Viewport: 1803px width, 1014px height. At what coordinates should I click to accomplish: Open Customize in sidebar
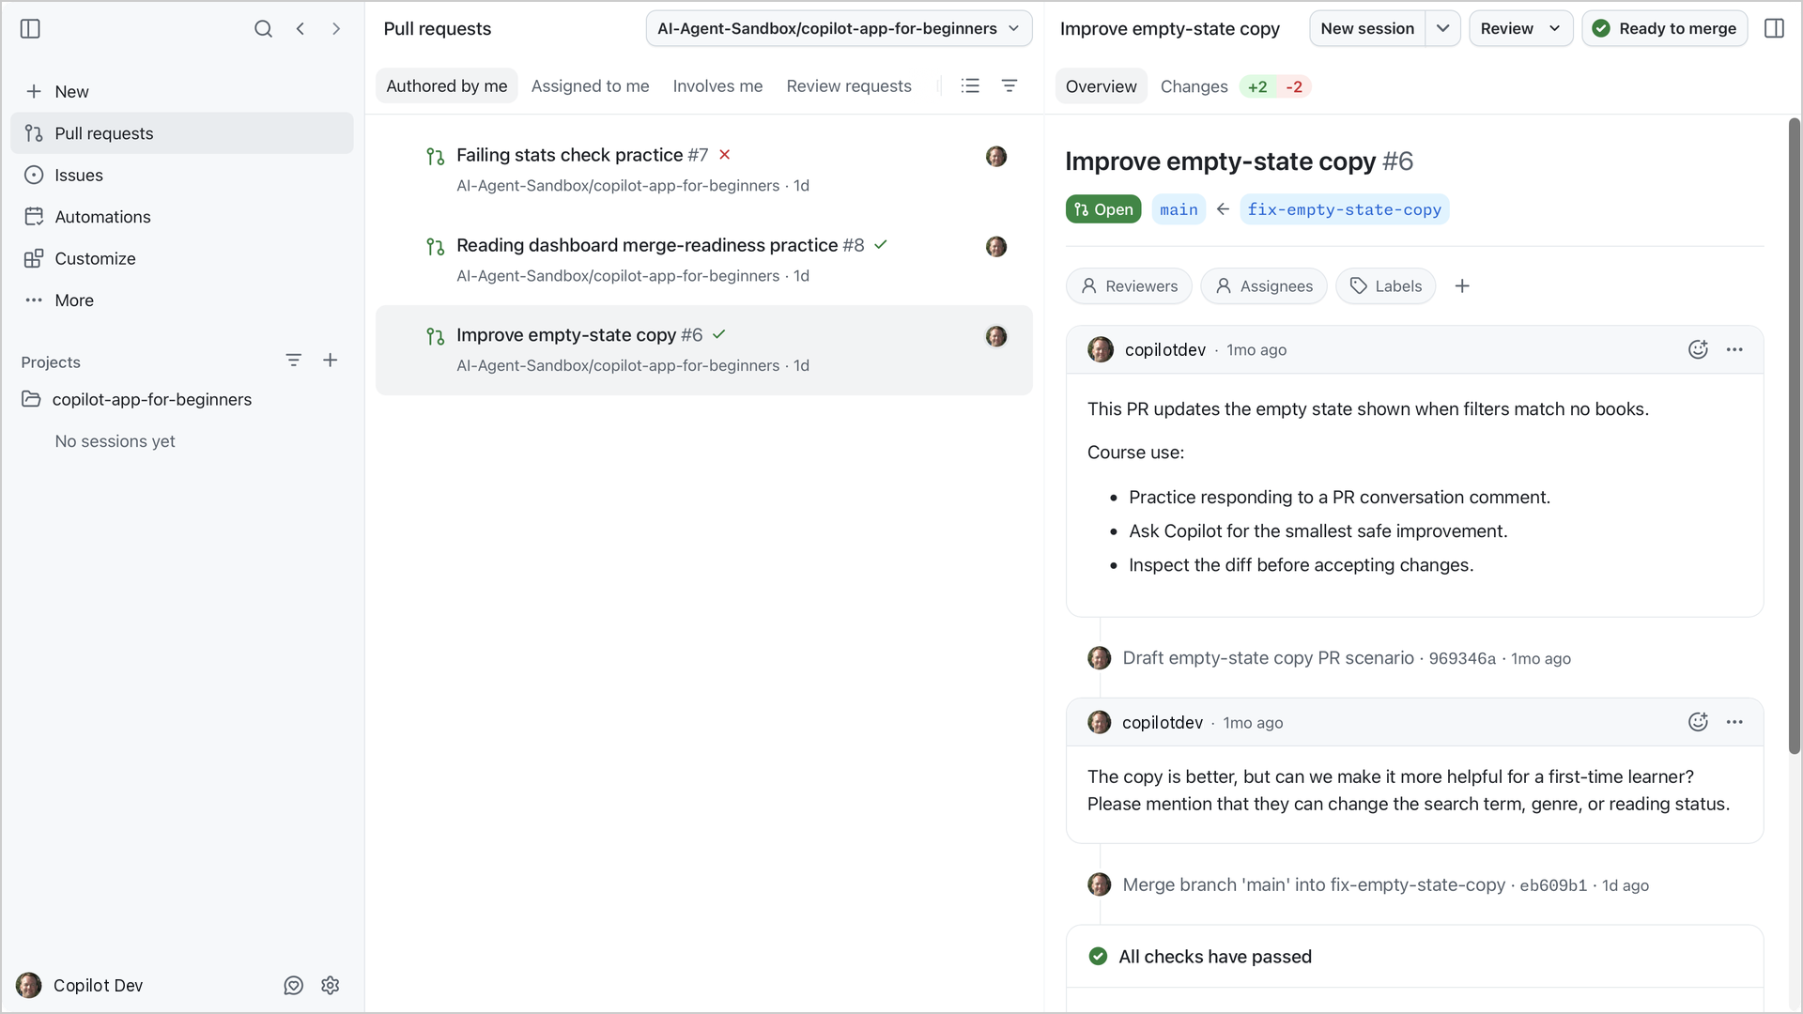[182, 258]
